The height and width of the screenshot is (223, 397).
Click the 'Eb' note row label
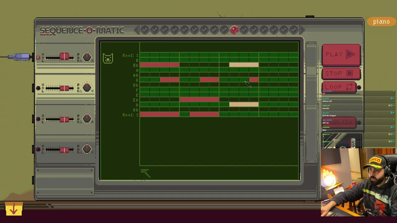136,100
